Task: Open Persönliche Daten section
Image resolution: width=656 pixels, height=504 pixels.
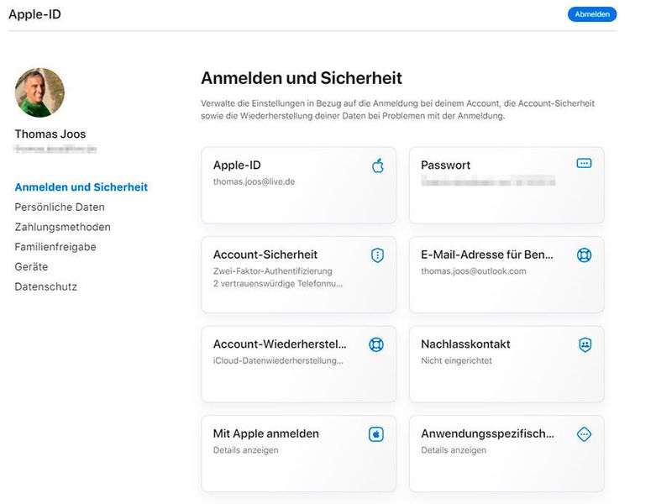Action: click(60, 207)
